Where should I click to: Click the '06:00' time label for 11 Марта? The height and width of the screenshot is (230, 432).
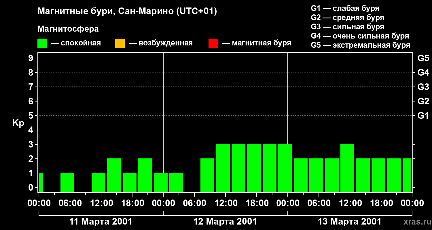coord(70,203)
